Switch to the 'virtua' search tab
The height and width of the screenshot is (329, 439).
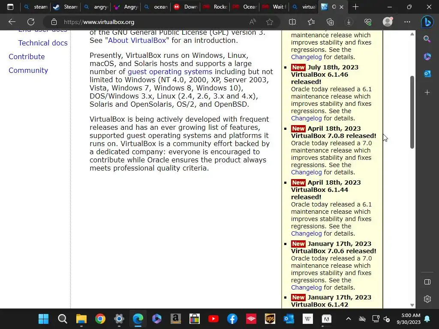point(304,7)
